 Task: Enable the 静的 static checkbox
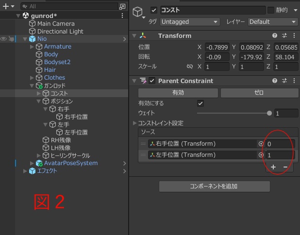(270, 10)
